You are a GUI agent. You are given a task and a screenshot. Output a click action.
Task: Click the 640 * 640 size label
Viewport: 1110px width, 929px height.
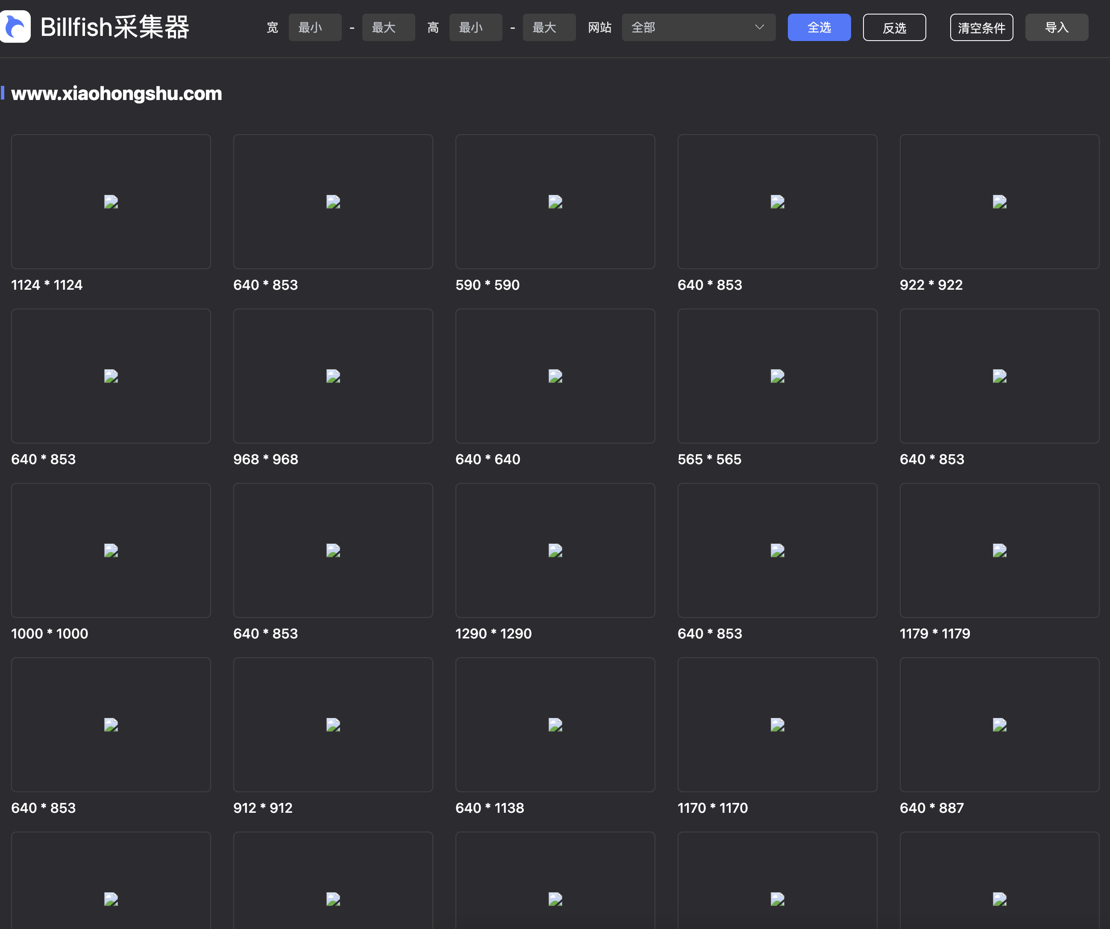coord(488,459)
